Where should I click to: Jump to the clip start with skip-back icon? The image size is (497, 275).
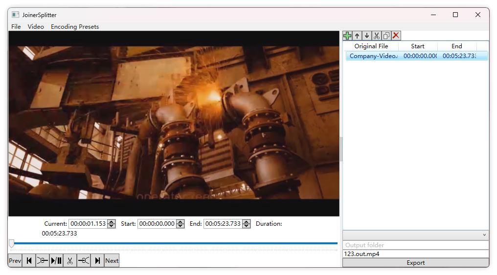coord(29,261)
